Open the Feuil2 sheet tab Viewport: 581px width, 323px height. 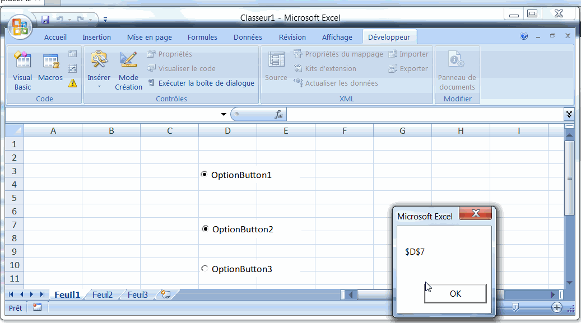point(103,294)
